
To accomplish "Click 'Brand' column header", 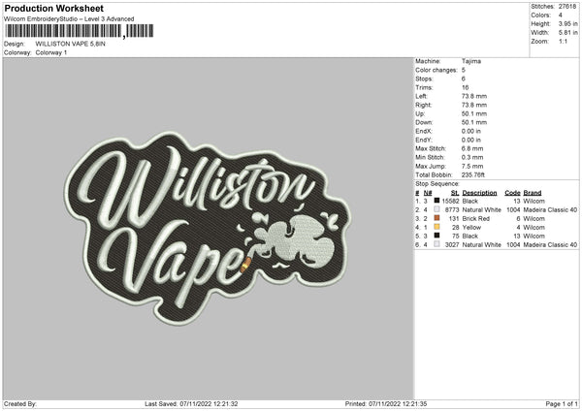I will [533, 193].
